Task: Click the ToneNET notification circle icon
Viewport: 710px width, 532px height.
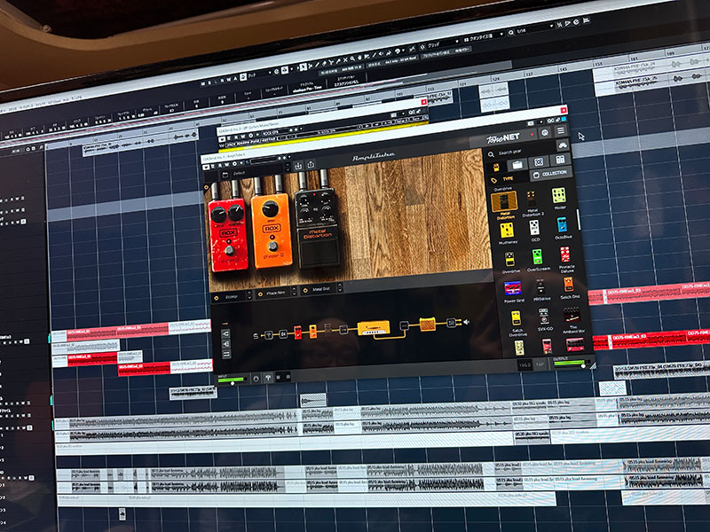Action: pyautogui.click(x=545, y=132)
